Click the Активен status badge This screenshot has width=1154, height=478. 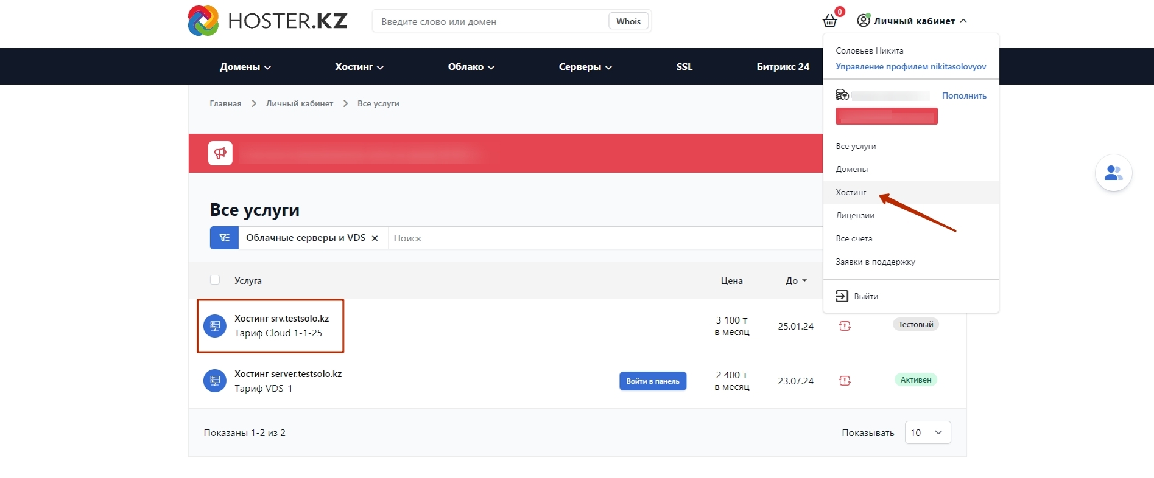[915, 379]
